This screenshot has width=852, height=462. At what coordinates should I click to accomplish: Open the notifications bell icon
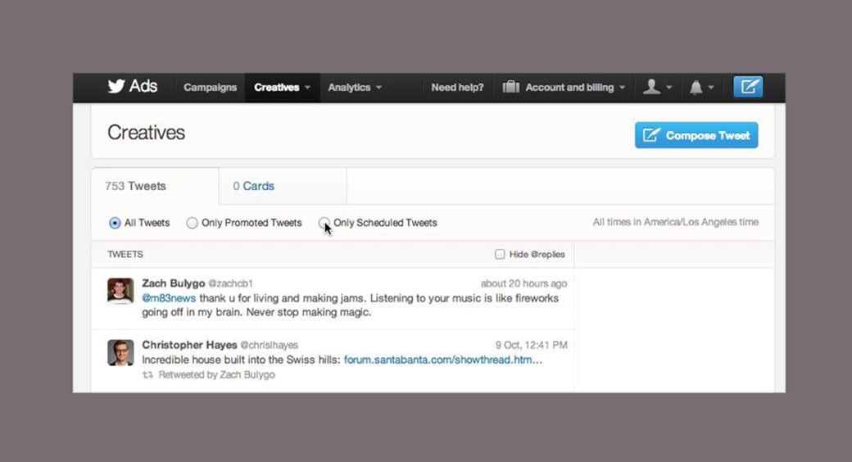(x=696, y=88)
